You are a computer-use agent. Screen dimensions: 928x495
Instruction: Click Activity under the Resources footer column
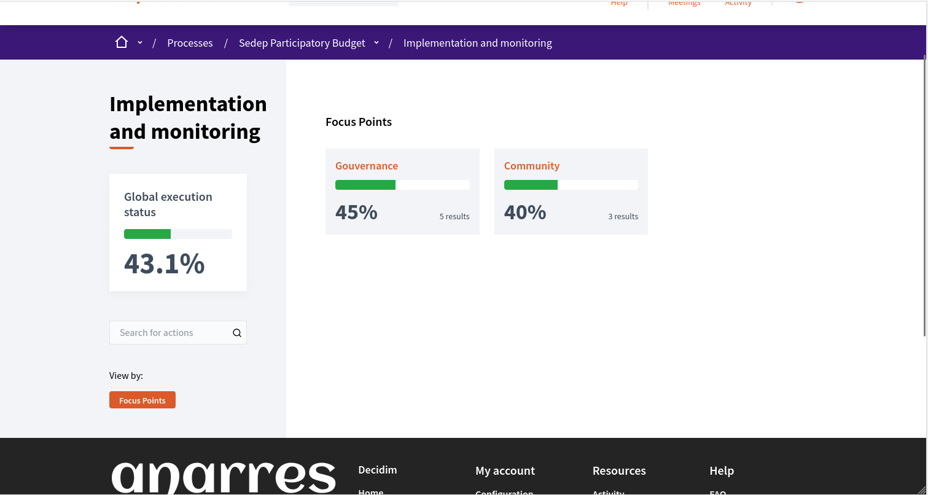(608, 492)
